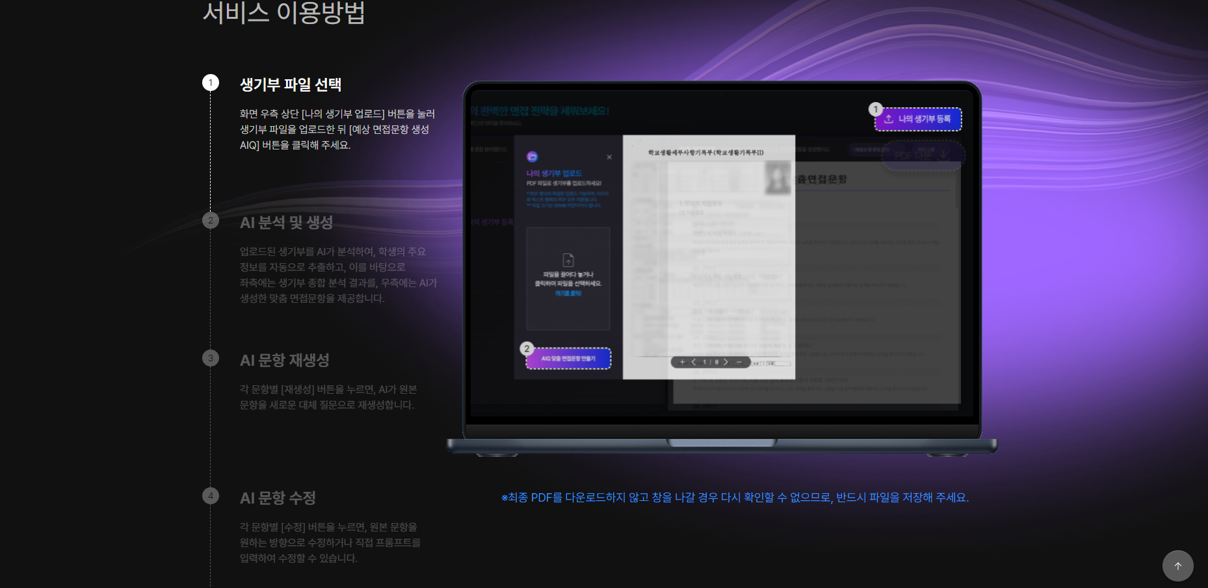Viewport: 1208px width, 588px height.
Task: Close the 나의 생기부 업로드 dialog with X
Action: point(609,157)
